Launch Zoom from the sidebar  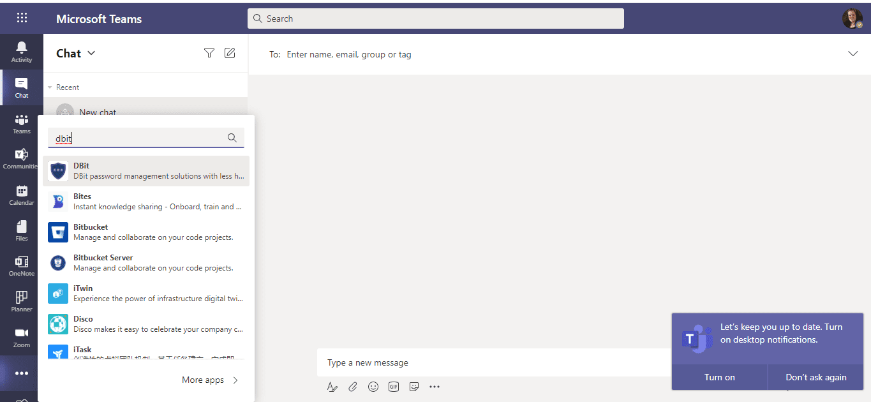click(21, 336)
